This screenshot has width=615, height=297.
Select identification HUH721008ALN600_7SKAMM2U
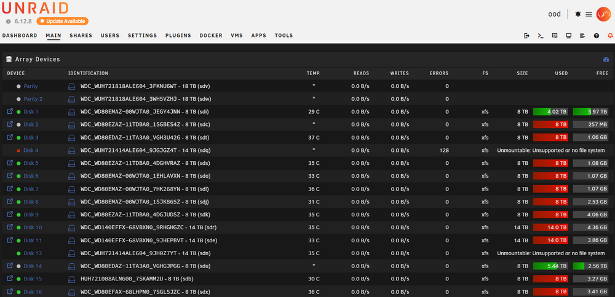coord(123,279)
